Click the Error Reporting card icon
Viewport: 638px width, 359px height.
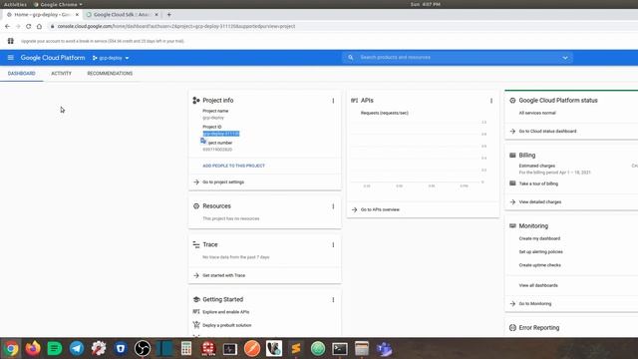point(512,328)
